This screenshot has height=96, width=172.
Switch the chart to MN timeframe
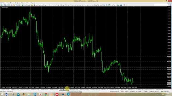(x=93, y=5)
